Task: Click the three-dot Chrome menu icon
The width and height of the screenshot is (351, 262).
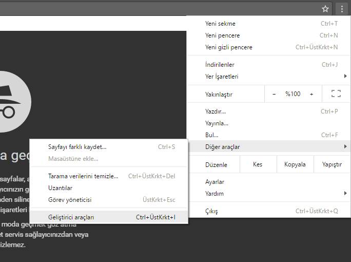Action: [x=342, y=9]
